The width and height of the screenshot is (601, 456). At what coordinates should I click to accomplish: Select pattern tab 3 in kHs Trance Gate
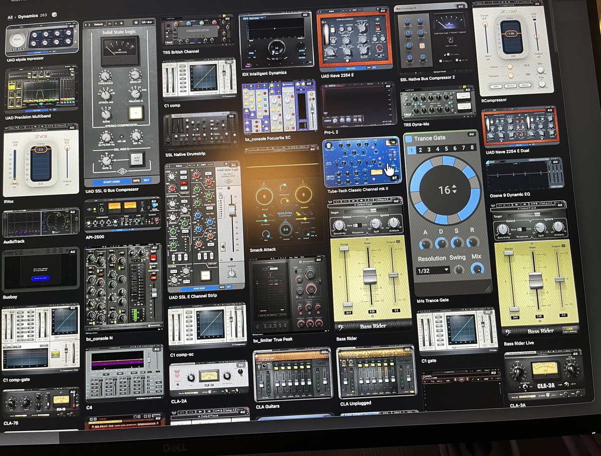click(428, 149)
